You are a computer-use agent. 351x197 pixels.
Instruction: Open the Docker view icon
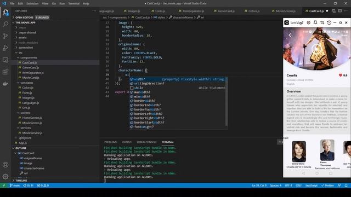click(5, 84)
